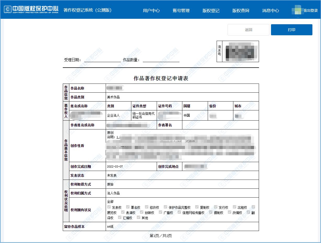Open the 账号管理 menu
Image resolution: width=321 pixels, height=243 pixels.
(x=181, y=10)
